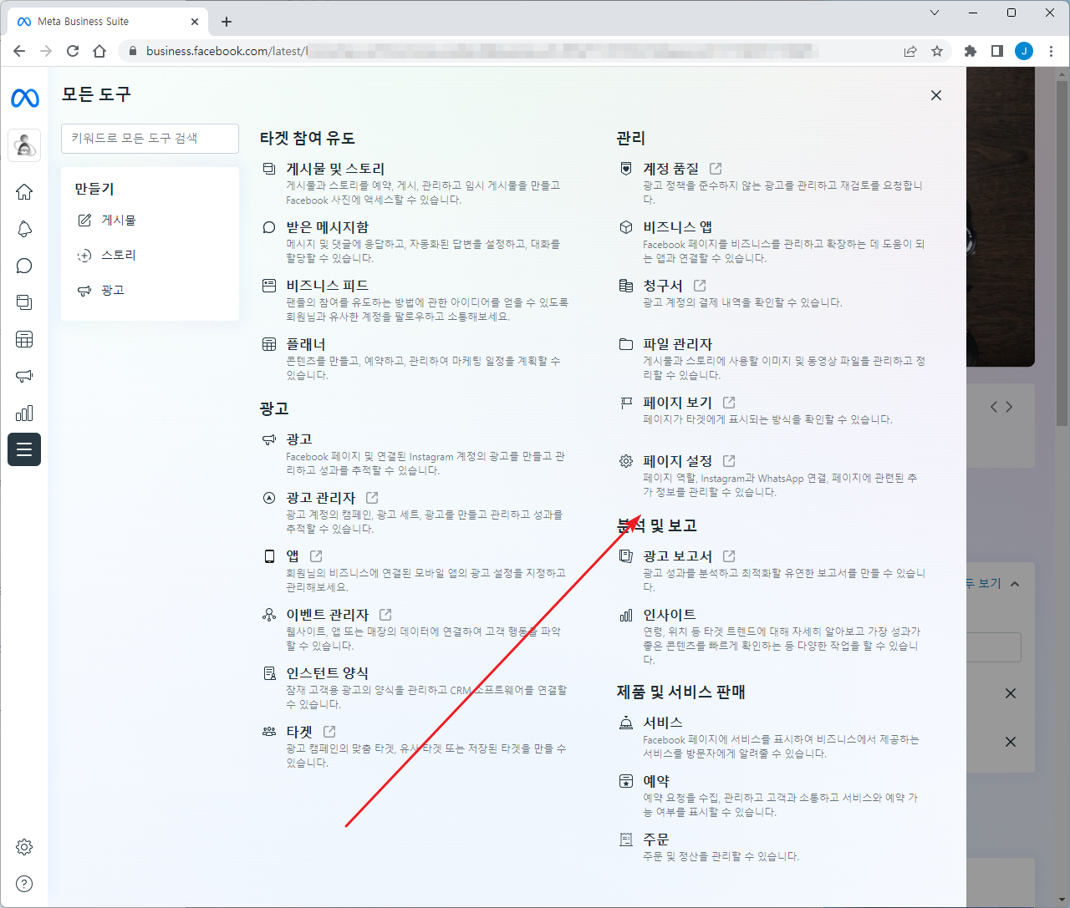Screen dimensions: 1070x908
Task: Open a new browser tab
Action: [227, 22]
